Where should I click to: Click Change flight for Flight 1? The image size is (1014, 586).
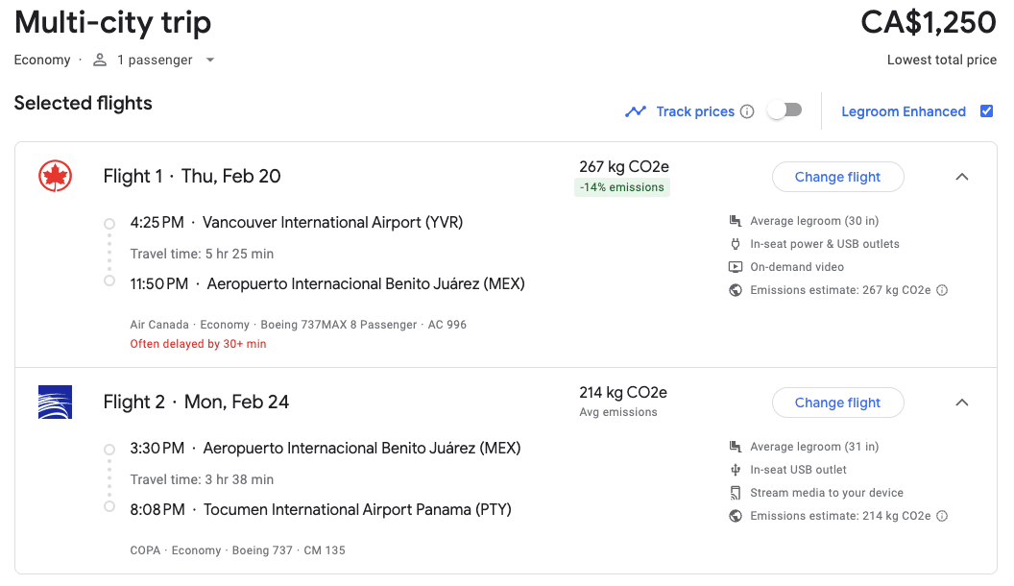coord(837,177)
